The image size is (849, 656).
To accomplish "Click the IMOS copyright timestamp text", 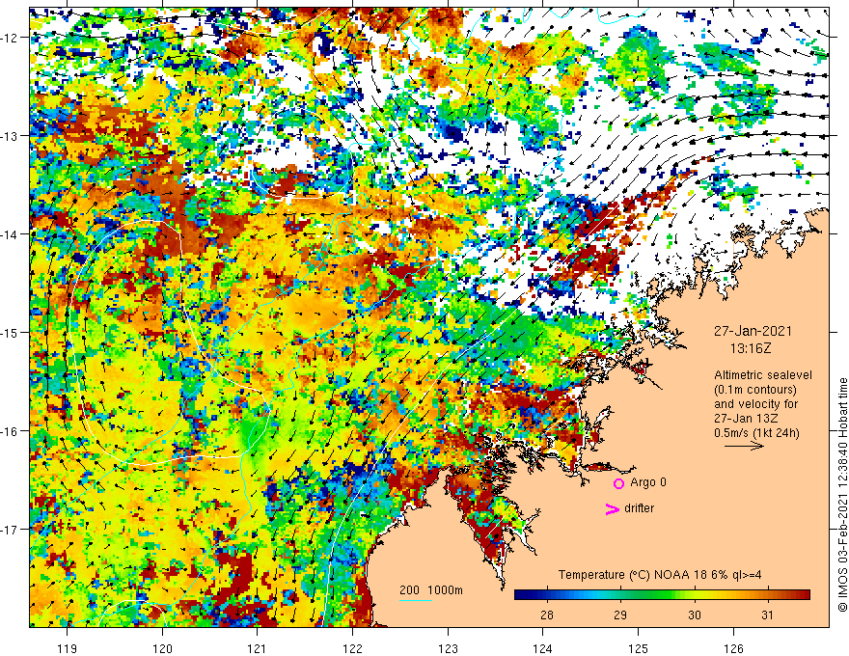I will point(842,495).
